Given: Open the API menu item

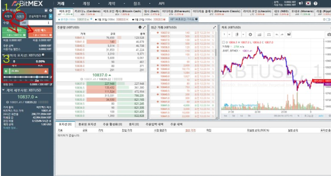Looking at the screenshot, I should pos(161,3).
